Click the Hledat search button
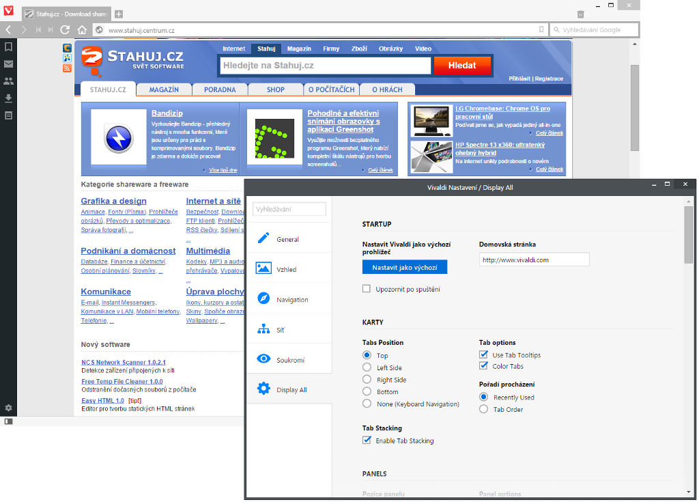This screenshot has width=699, height=502. (x=462, y=65)
